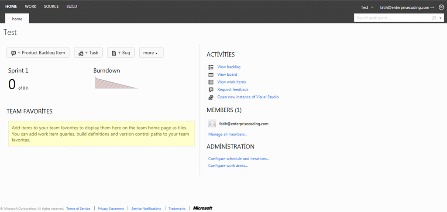Open the View work items link

(231, 82)
